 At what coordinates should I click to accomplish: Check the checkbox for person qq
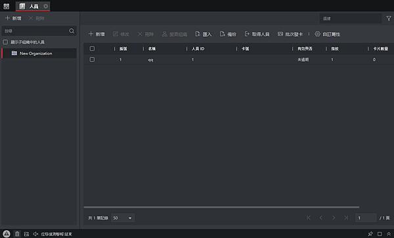92,60
